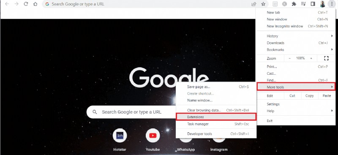338x155 pixels.
Task: Open the media control playlist icon
Action: tap(303, 4)
